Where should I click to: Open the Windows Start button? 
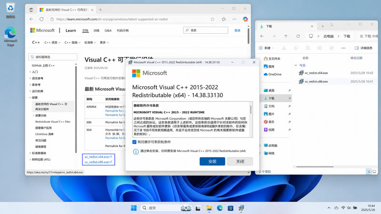134,208
